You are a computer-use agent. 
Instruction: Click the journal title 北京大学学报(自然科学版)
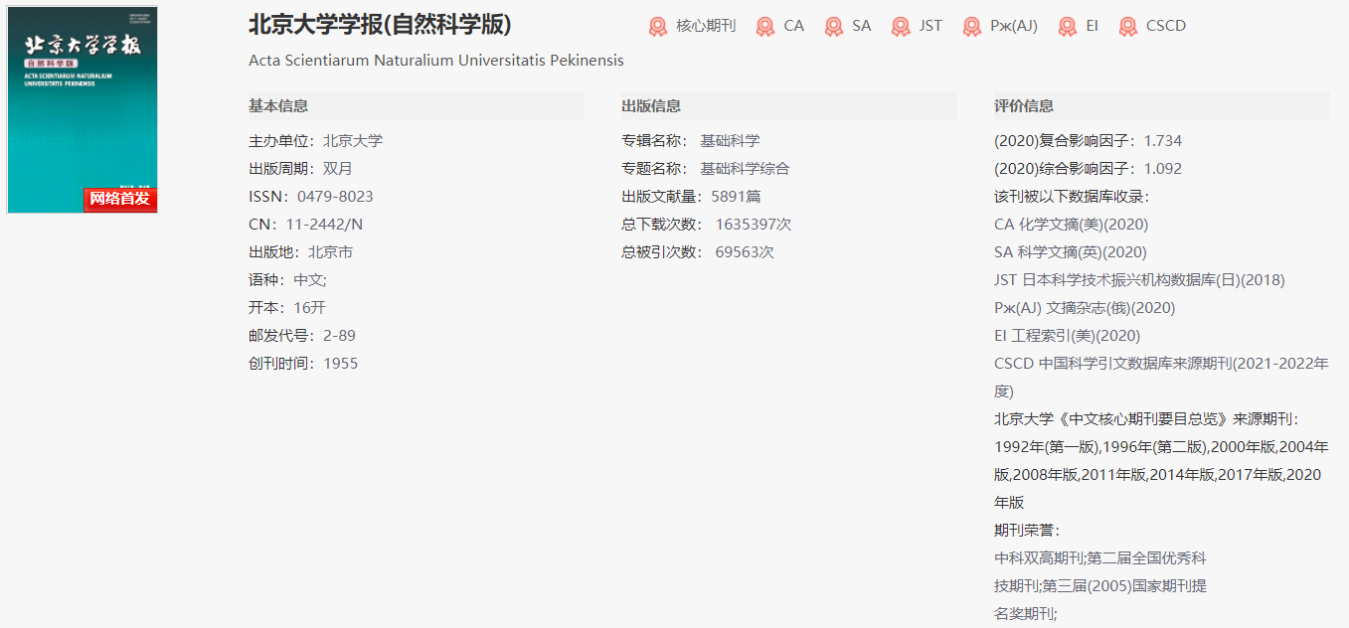[380, 25]
